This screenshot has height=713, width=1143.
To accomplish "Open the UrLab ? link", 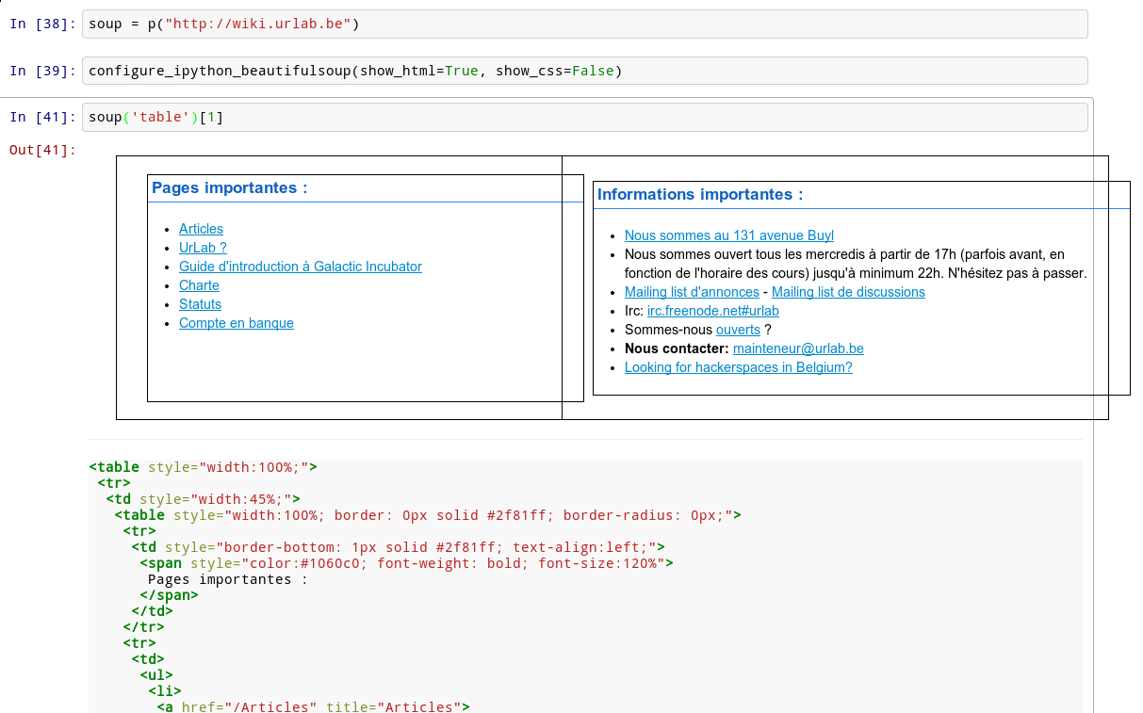I will click(x=203, y=248).
